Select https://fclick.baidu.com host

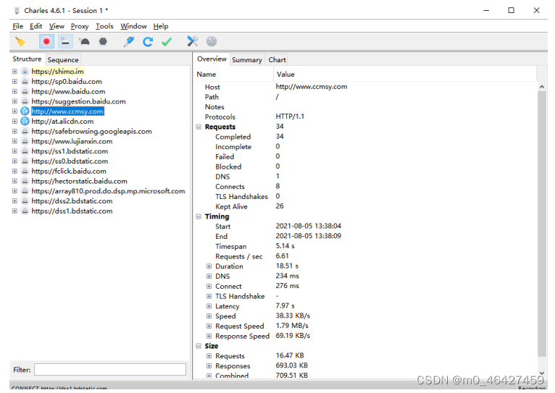69,171
